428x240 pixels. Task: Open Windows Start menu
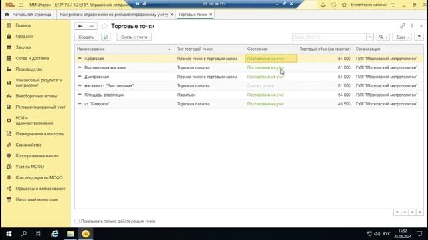(9, 234)
